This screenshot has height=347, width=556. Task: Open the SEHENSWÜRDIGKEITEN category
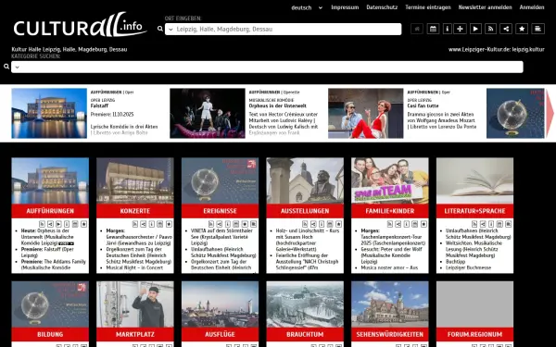(390, 334)
